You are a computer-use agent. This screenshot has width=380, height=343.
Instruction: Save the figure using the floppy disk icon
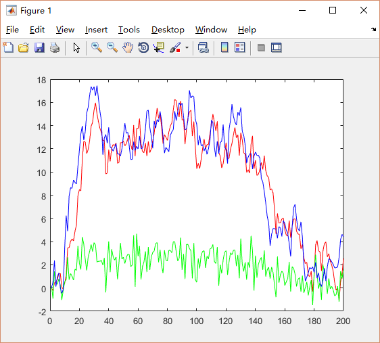pos(39,47)
